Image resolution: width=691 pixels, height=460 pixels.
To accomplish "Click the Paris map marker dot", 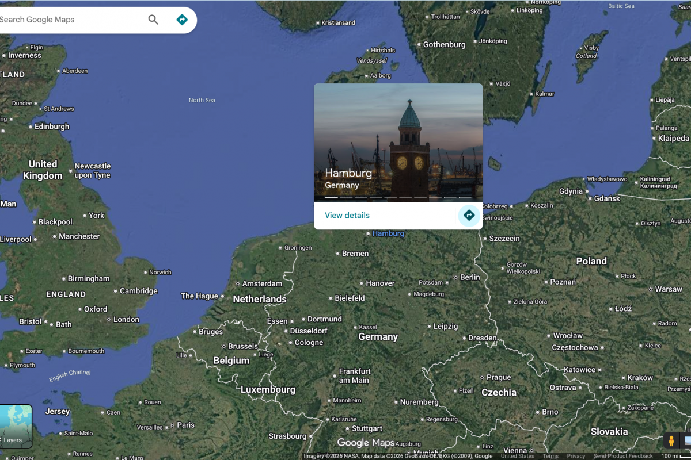I will 173,424.
